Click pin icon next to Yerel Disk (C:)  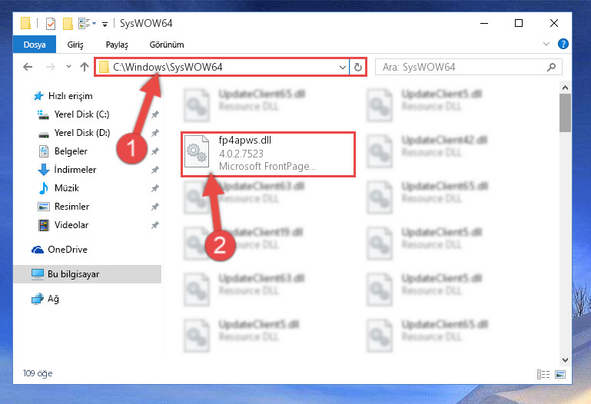point(154,115)
